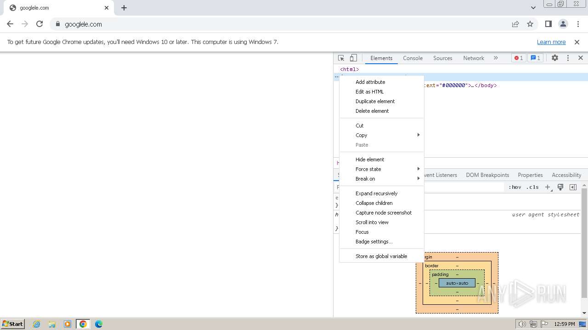Image resolution: width=588 pixels, height=330 pixels.
Task: Choose Expand recursively
Action: click(x=381, y=193)
